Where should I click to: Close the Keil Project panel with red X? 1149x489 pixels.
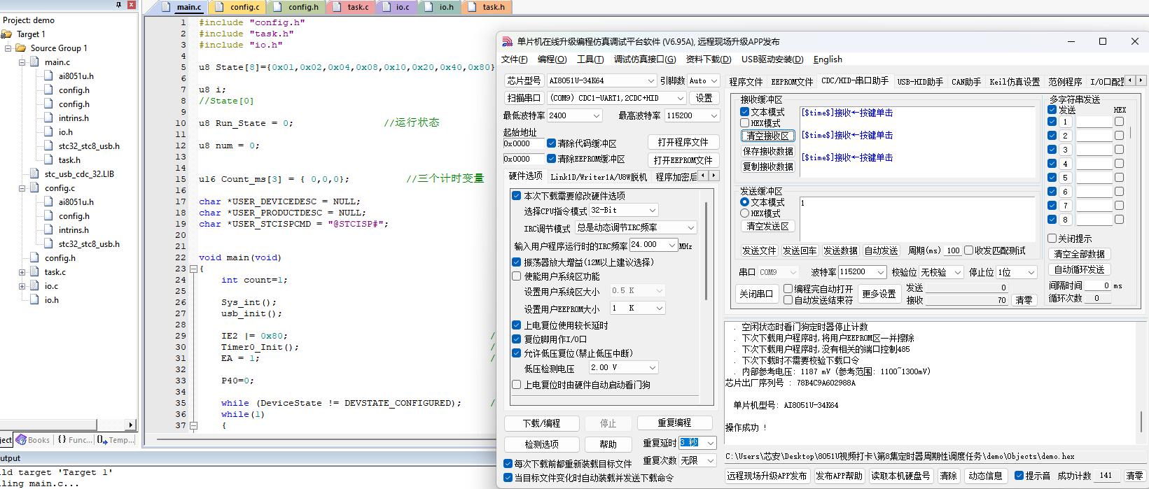pos(132,5)
